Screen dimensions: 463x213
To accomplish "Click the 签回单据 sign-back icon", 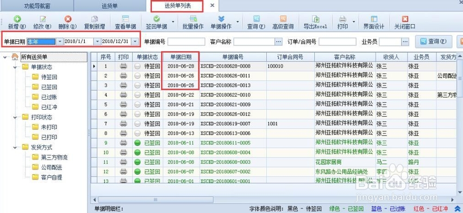I will click(x=156, y=19).
